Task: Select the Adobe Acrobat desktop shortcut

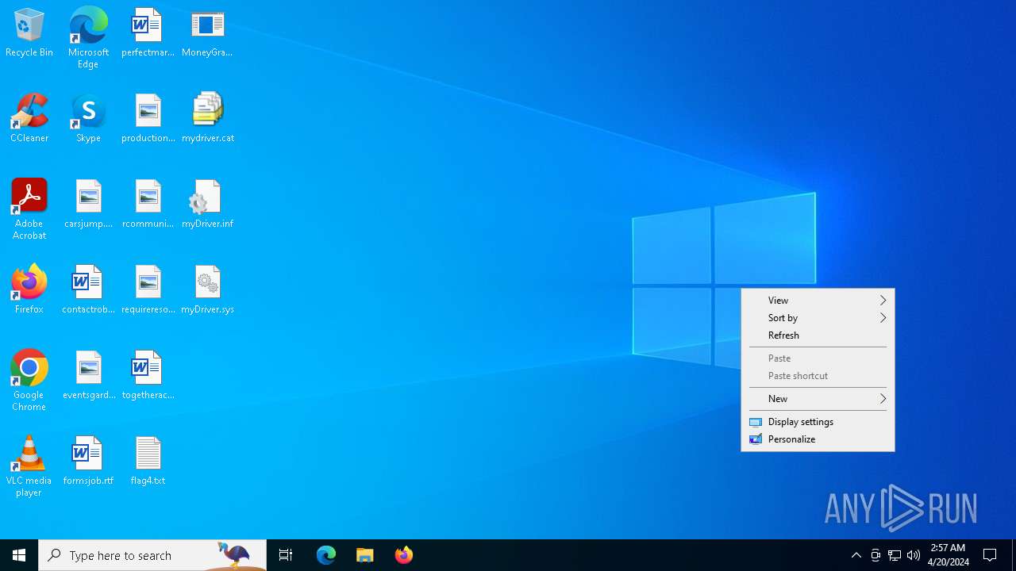Action: 29,209
